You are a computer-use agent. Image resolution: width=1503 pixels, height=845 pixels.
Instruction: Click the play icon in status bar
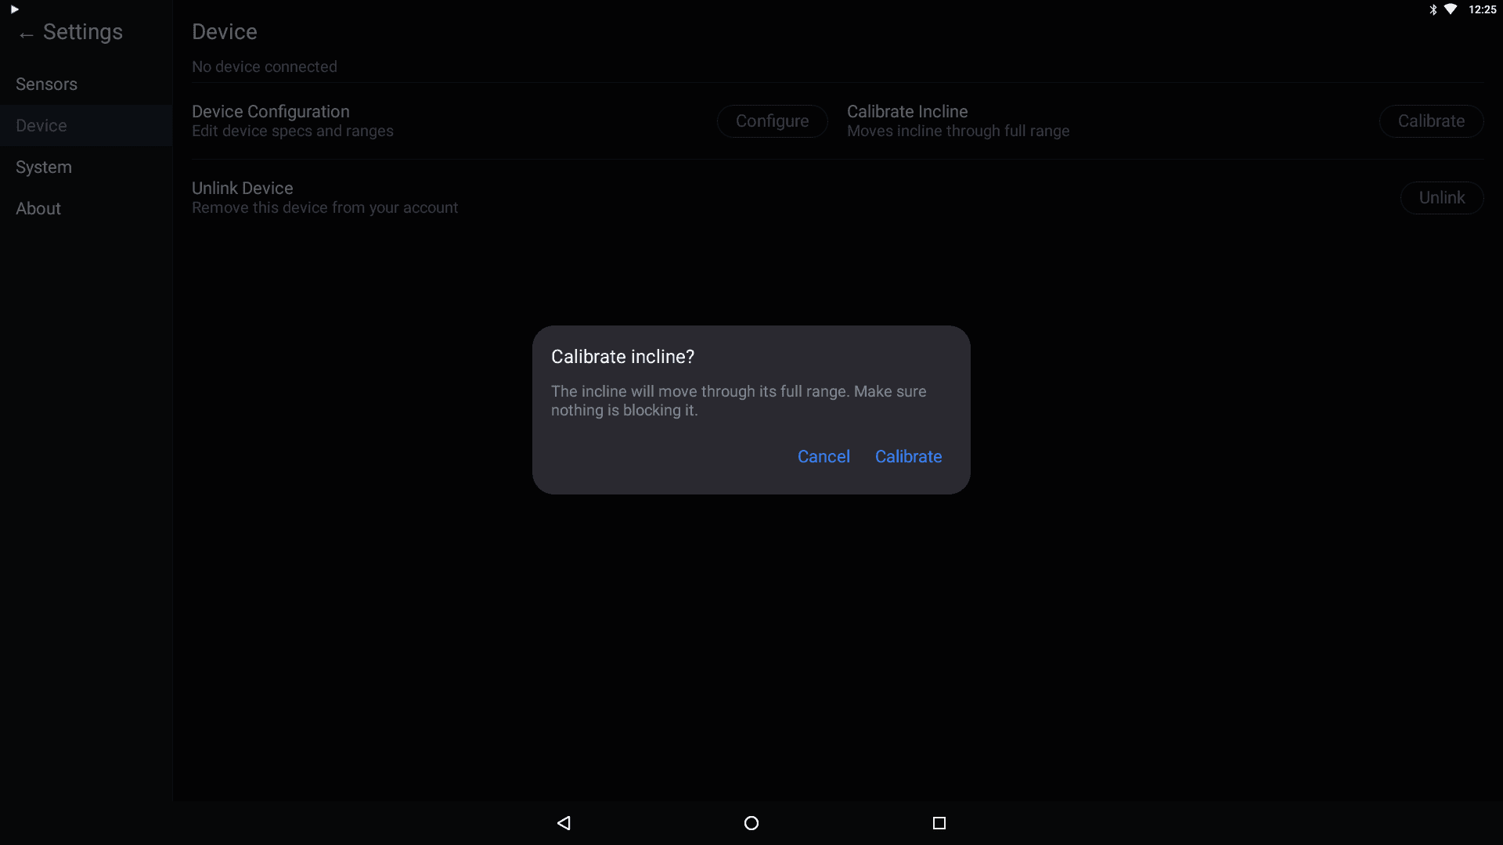pos(14,9)
